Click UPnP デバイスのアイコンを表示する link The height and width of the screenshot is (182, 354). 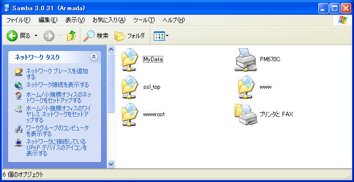point(56,148)
